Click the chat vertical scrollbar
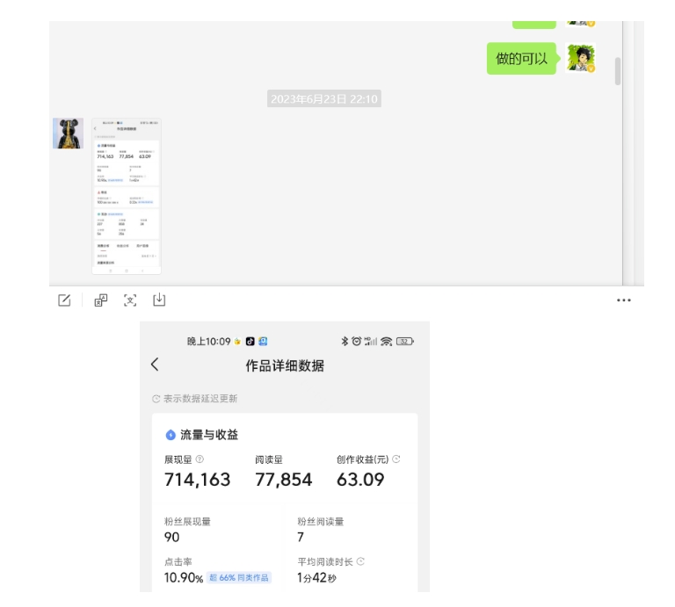 [618, 72]
